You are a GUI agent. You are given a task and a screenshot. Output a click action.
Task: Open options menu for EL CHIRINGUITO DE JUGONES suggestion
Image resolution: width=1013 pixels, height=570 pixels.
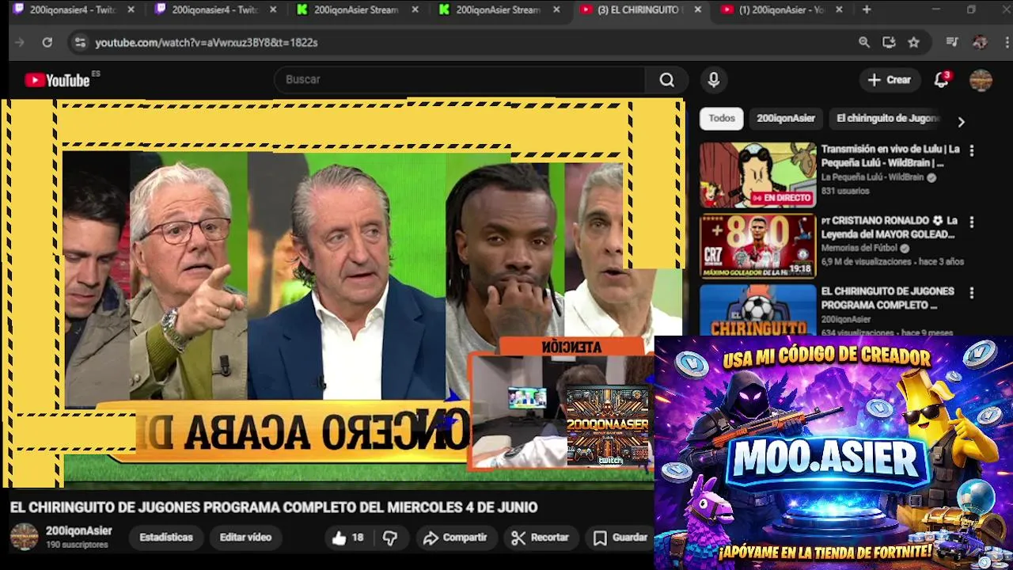pos(971,293)
